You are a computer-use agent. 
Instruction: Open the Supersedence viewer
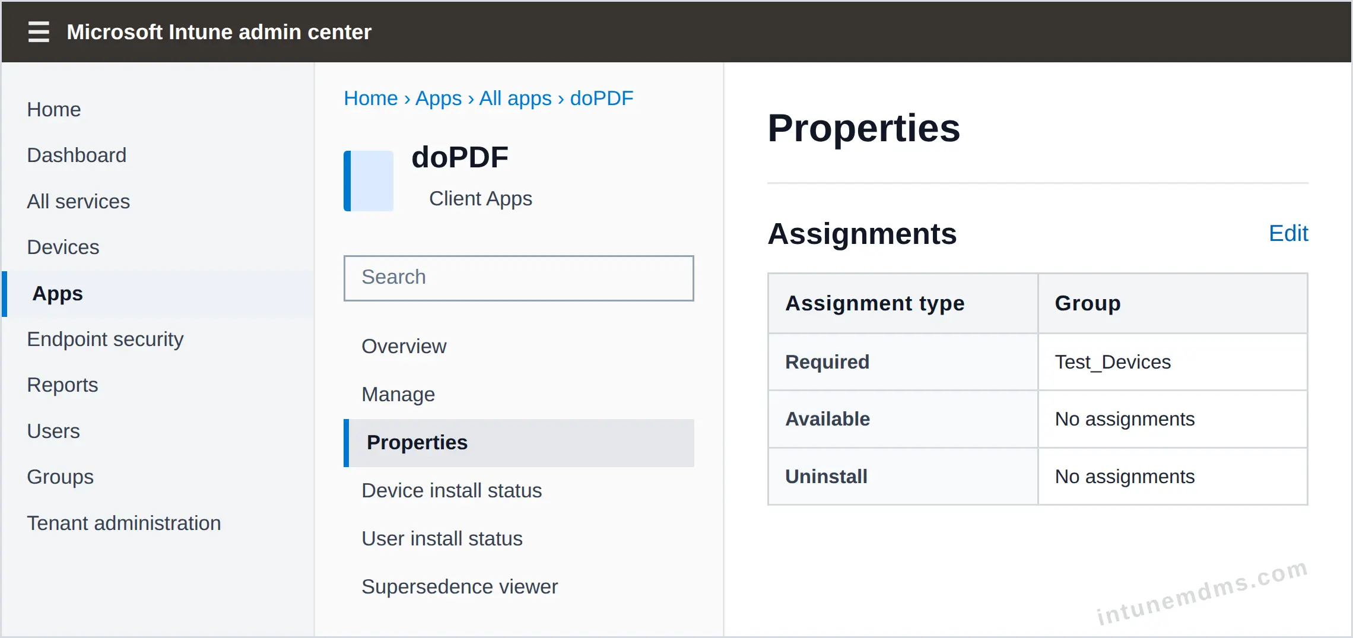click(459, 587)
